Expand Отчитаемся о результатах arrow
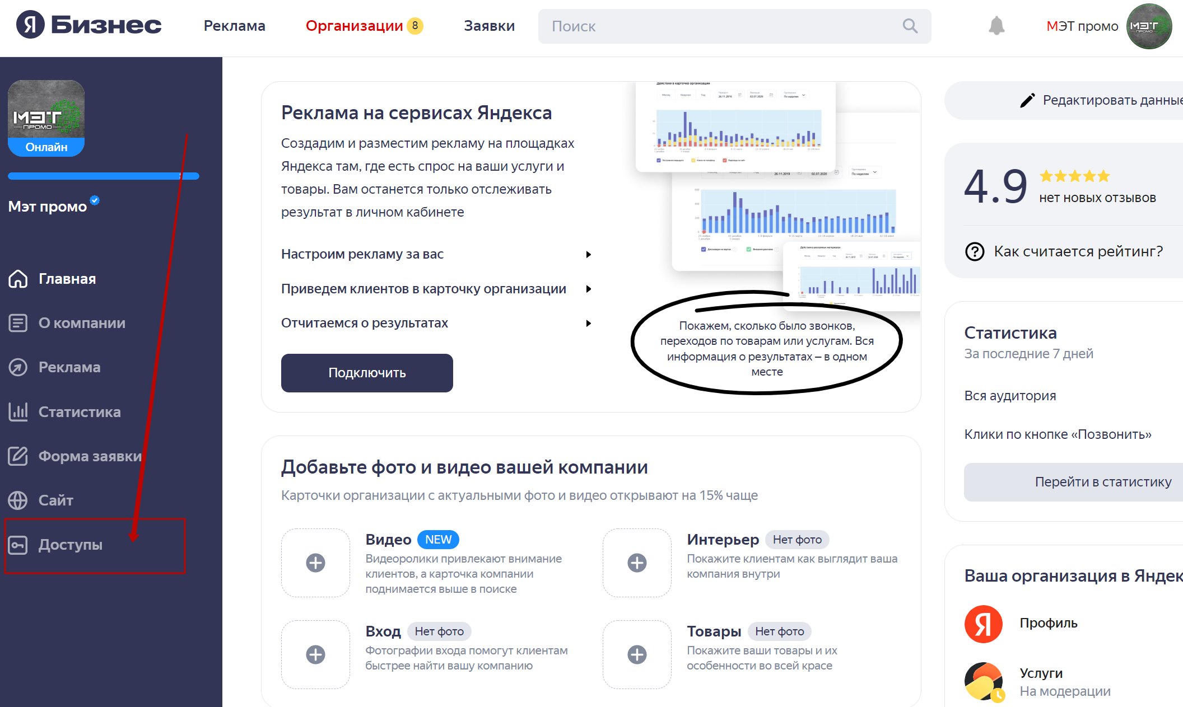The image size is (1183, 707). coord(588,324)
